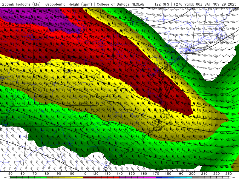Screen dimensions: 239x179
Task: Click the 220 value on the color scale
Action: click(x=216, y=174)
